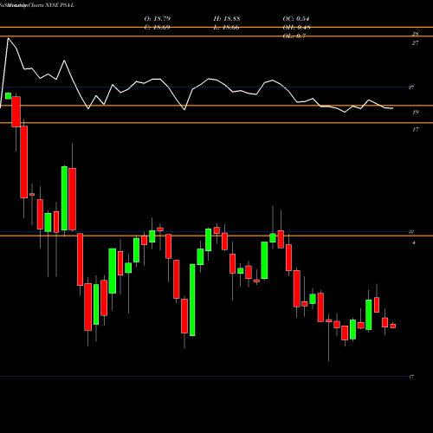Click the close price value C: 18.69
The height and width of the screenshot is (433, 433).
158,28
